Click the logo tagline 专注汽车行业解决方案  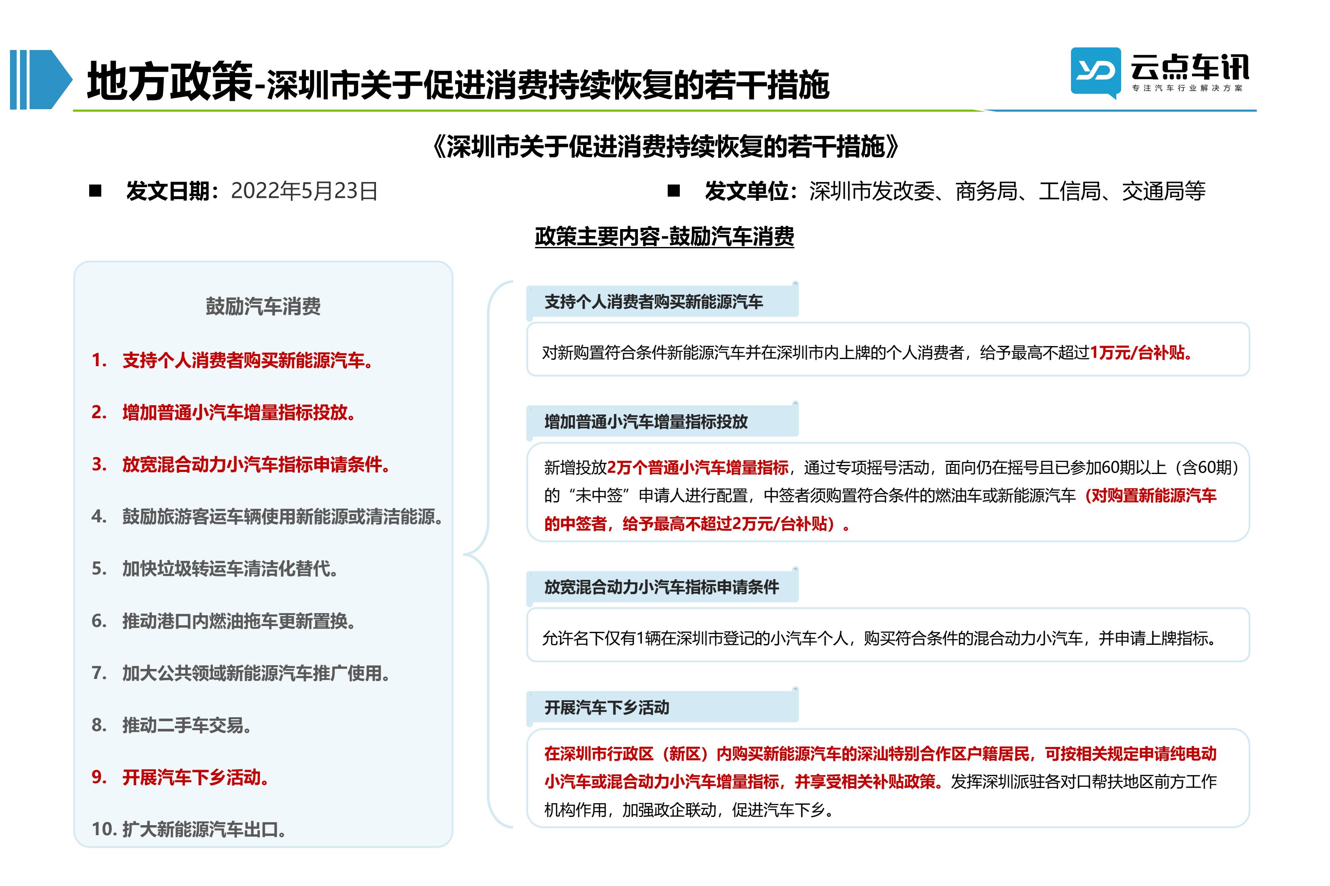(x=1187, y=88)
